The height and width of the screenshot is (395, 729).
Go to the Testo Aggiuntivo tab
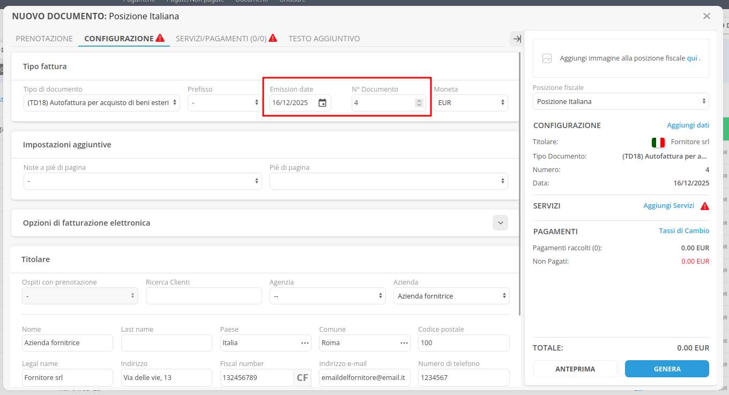pos(324,39)
